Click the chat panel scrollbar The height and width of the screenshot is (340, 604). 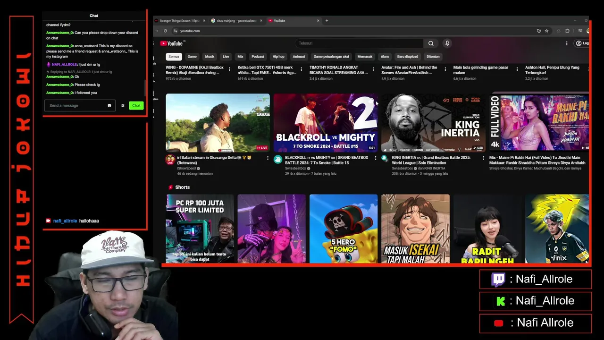tap(146, 87)
